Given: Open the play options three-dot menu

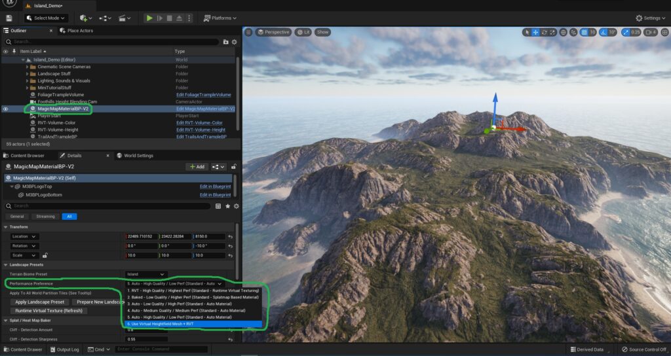Looking at the screenshot, I should [189, 18].
